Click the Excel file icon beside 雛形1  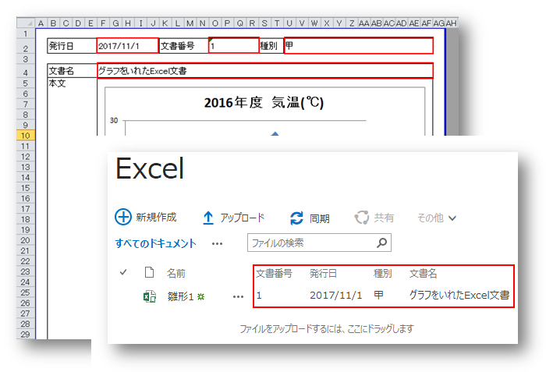tap(149, 296)
